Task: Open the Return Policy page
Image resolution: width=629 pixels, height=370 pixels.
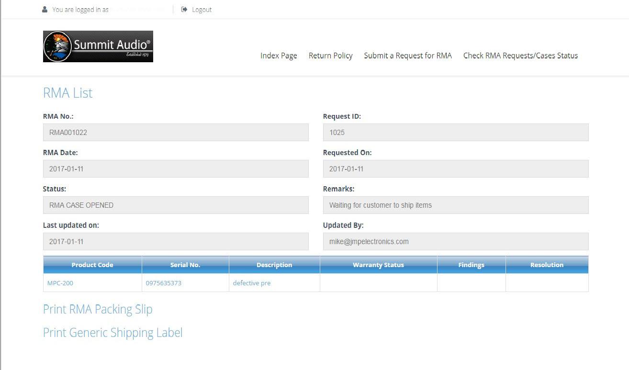Action: [x=330, y=56]
